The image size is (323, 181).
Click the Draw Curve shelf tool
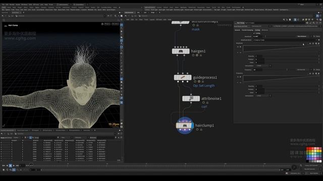(49, 10)
